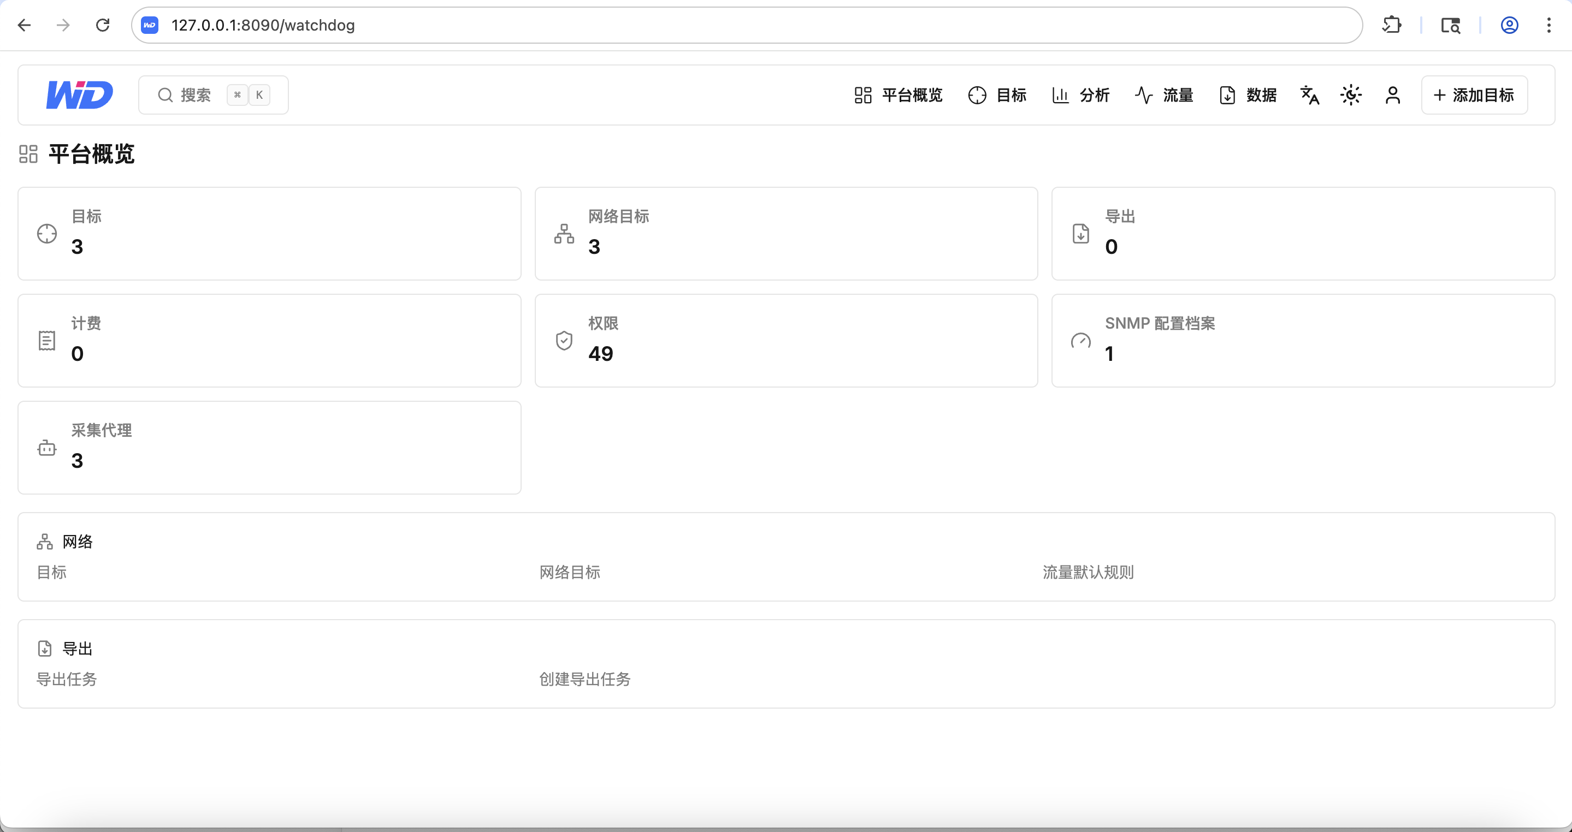Open the 分析 nav menu

[1081, 95]
